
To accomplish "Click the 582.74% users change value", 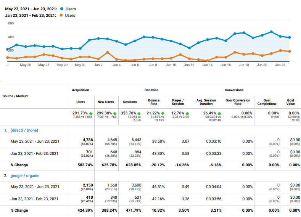I will (85, 165).
